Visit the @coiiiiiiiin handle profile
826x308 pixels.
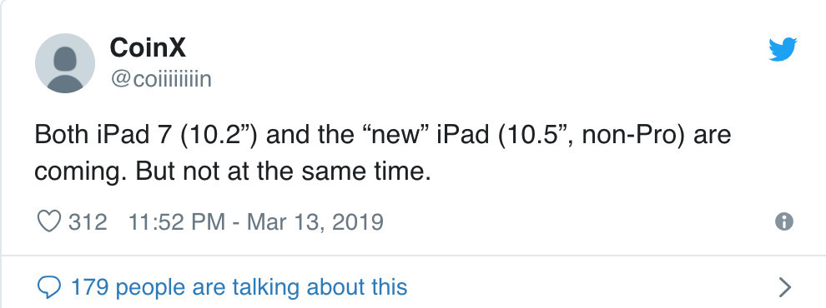pyautogui.click(x=161, y=79)
